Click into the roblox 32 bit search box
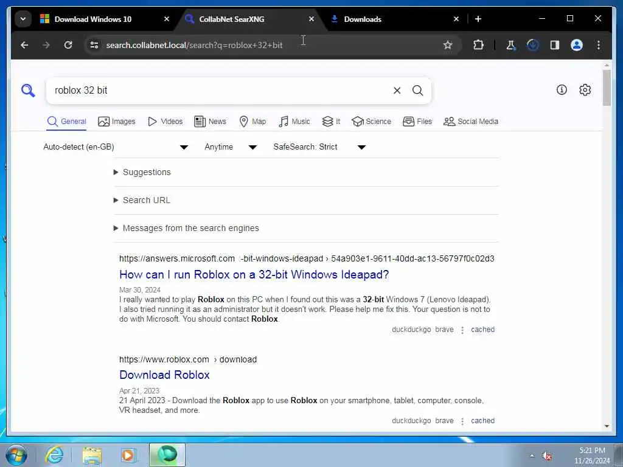Screen dimensions: 623x467 (220, 91)
